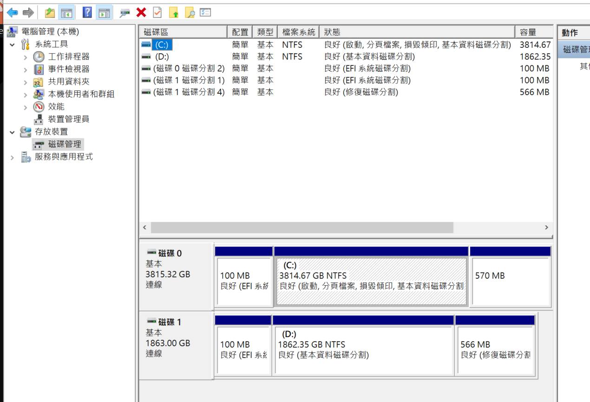Click the folder search magnifier icon
Image resolution: width=590 pixels, height=402 pixels.
tap(190, 13)
